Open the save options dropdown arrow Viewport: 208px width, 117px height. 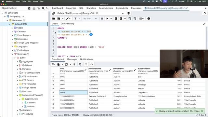coord(62,19)
